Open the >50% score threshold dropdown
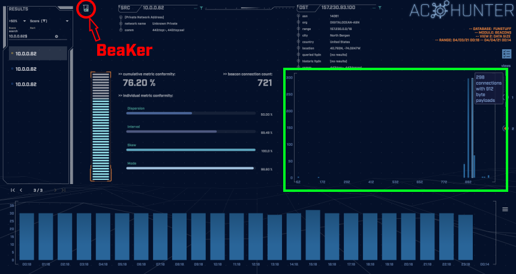The width and height of the screenshot is (516, 274). (17, 21)
